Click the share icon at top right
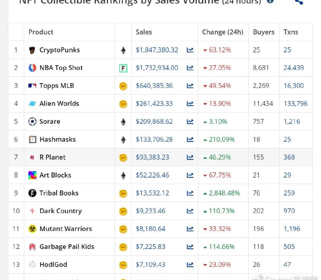The image size is (321, 280). point(298,2)
